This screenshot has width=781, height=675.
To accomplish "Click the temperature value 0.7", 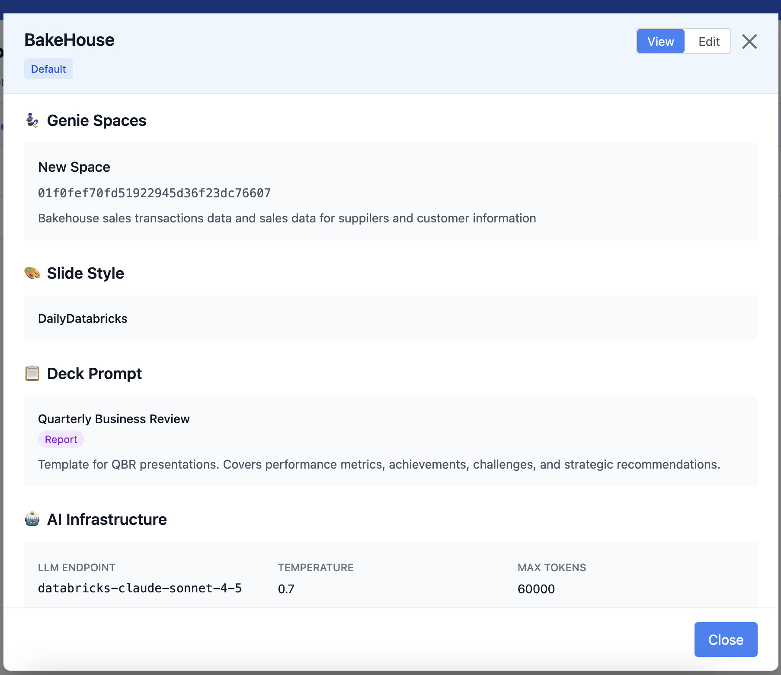I will [286, 589].
